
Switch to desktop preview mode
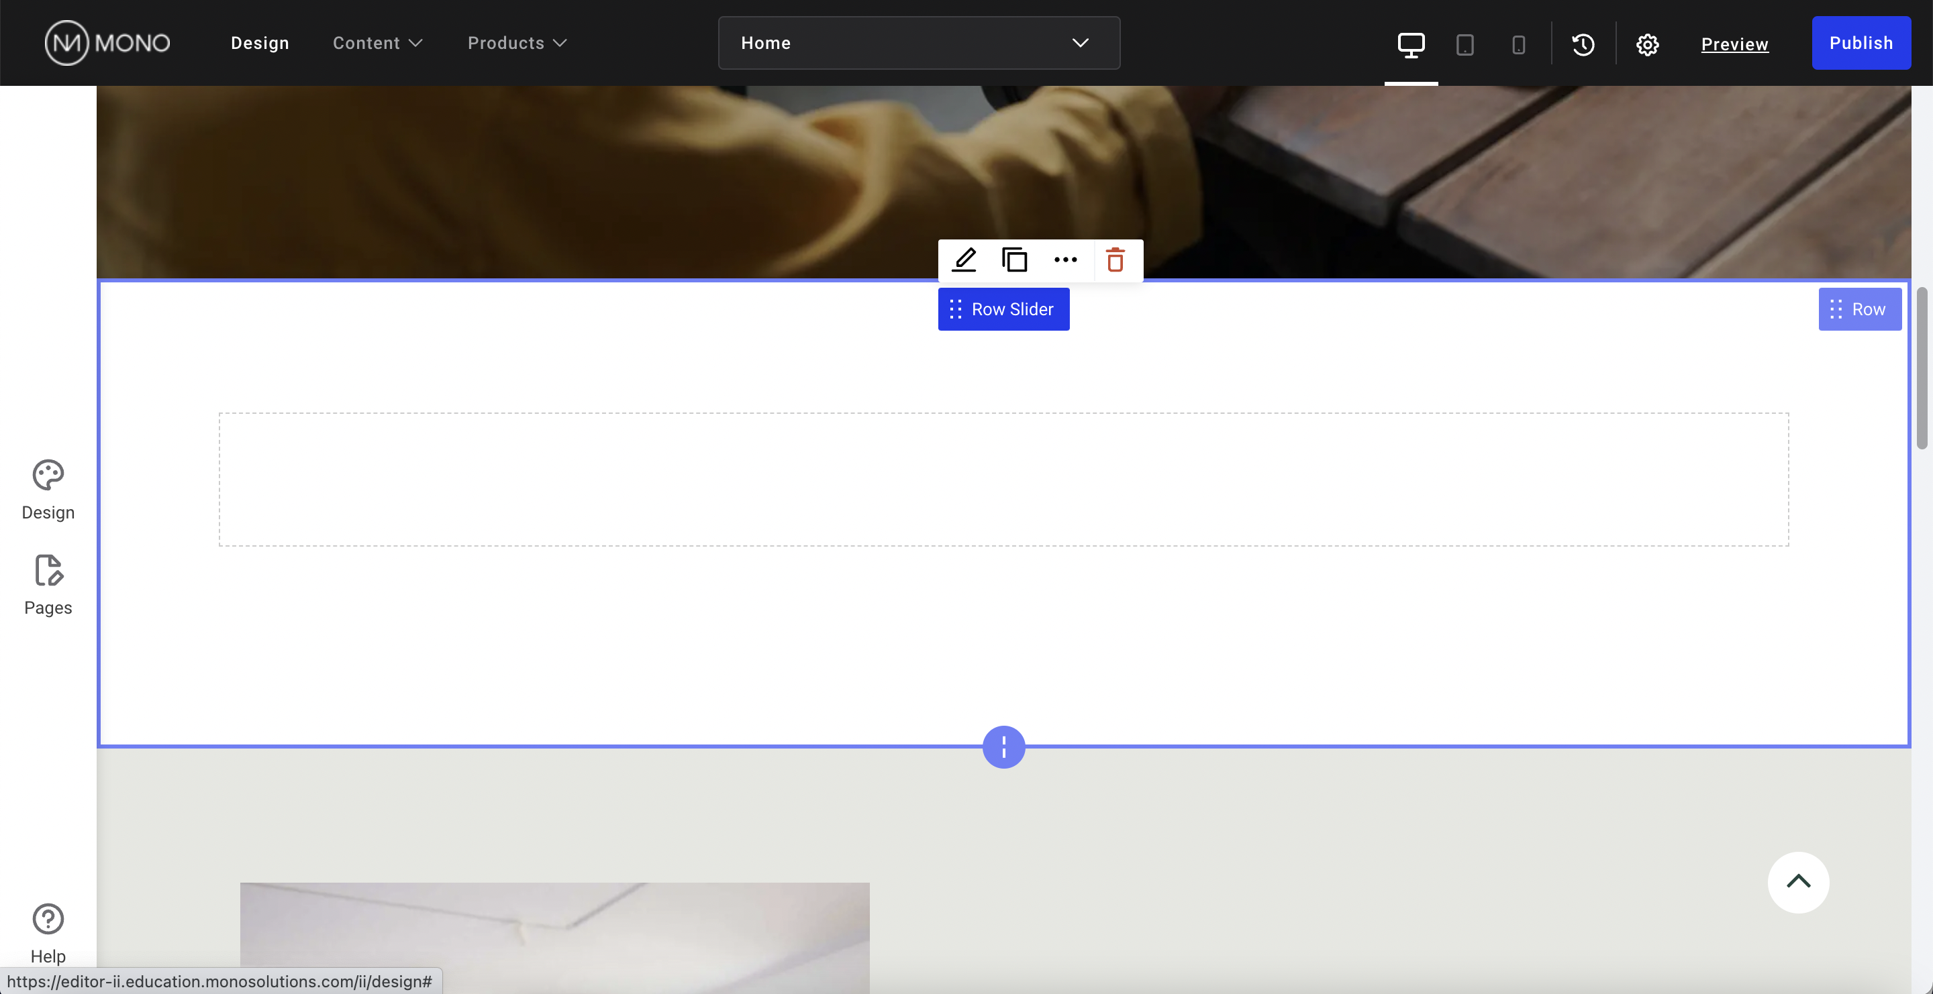1411,44
